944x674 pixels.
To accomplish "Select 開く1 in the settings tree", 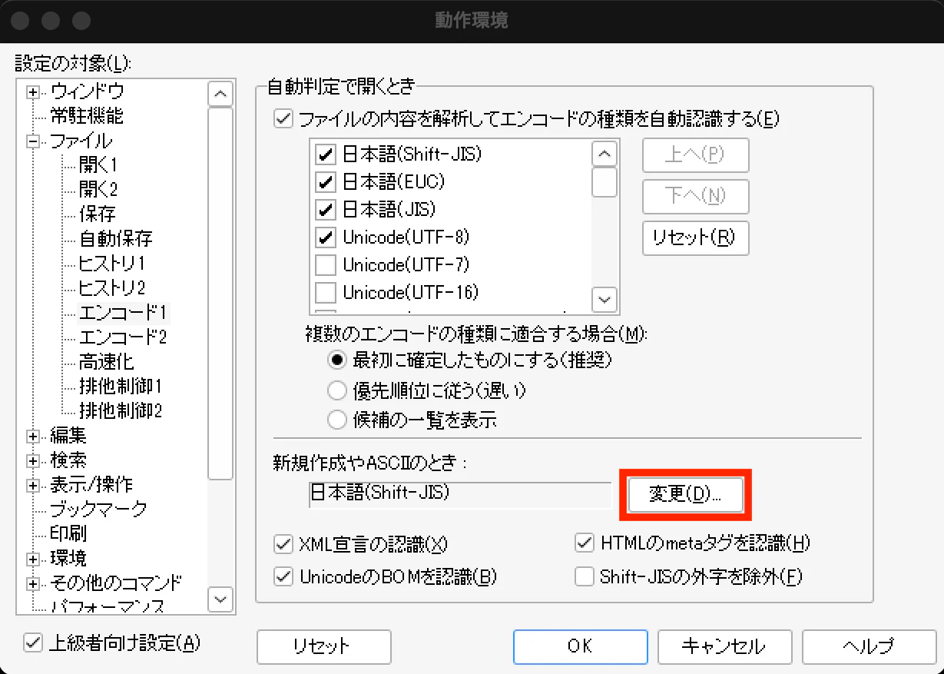I will (98, 164).
